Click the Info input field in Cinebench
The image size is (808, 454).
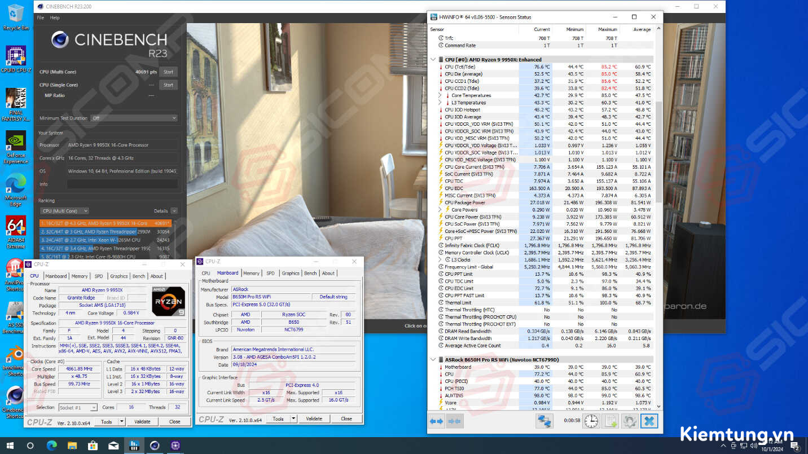pyautogui.click(x=122, y=184)
